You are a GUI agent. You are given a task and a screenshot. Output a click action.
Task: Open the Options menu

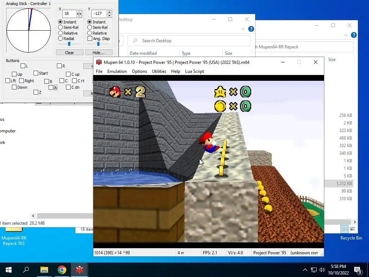(139, 71)
